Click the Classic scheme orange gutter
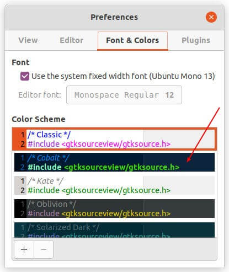 (x=19, y=139)
